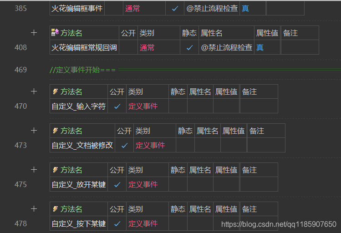Toggle 公开 checkmark for 自定义_输入字符
341x233 pixels.
click(x=117, y=106)
